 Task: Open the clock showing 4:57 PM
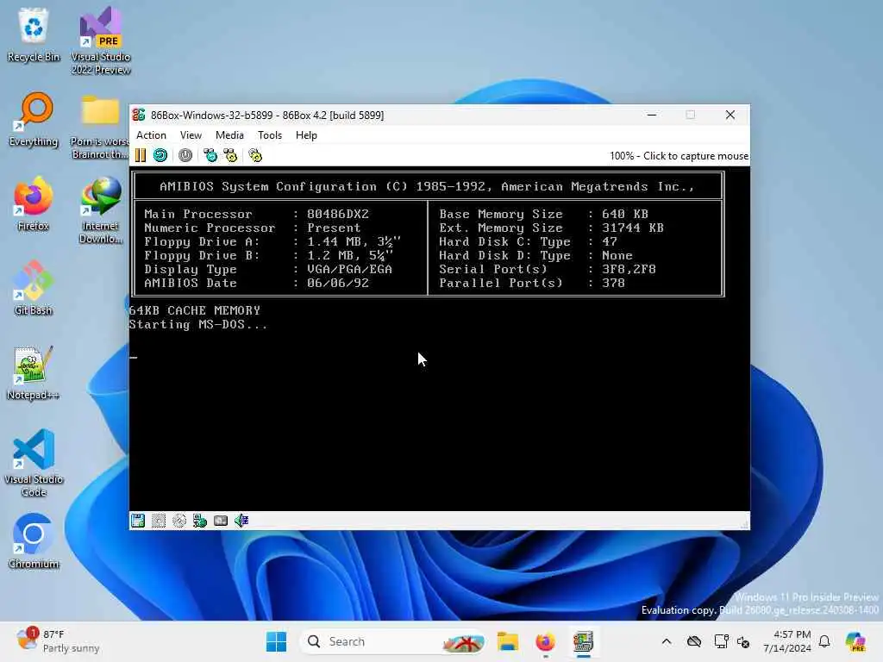(787, 641)
